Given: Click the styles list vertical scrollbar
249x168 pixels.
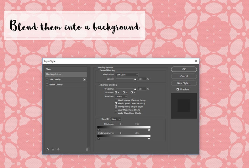Looking at the screenshot, I should click(89, 107).
